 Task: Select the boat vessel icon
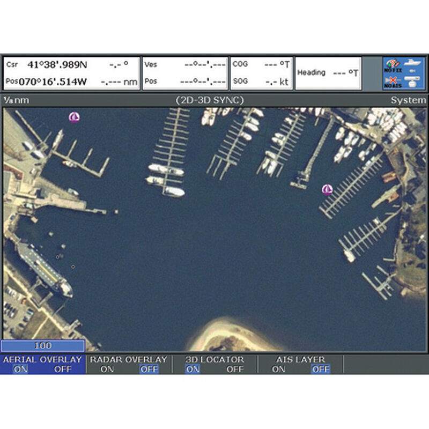(x=412, y=63)
